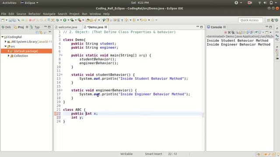Fold studentBehavior method at line 12
Screen dimensions: 280x157
[x=62, y=75]
